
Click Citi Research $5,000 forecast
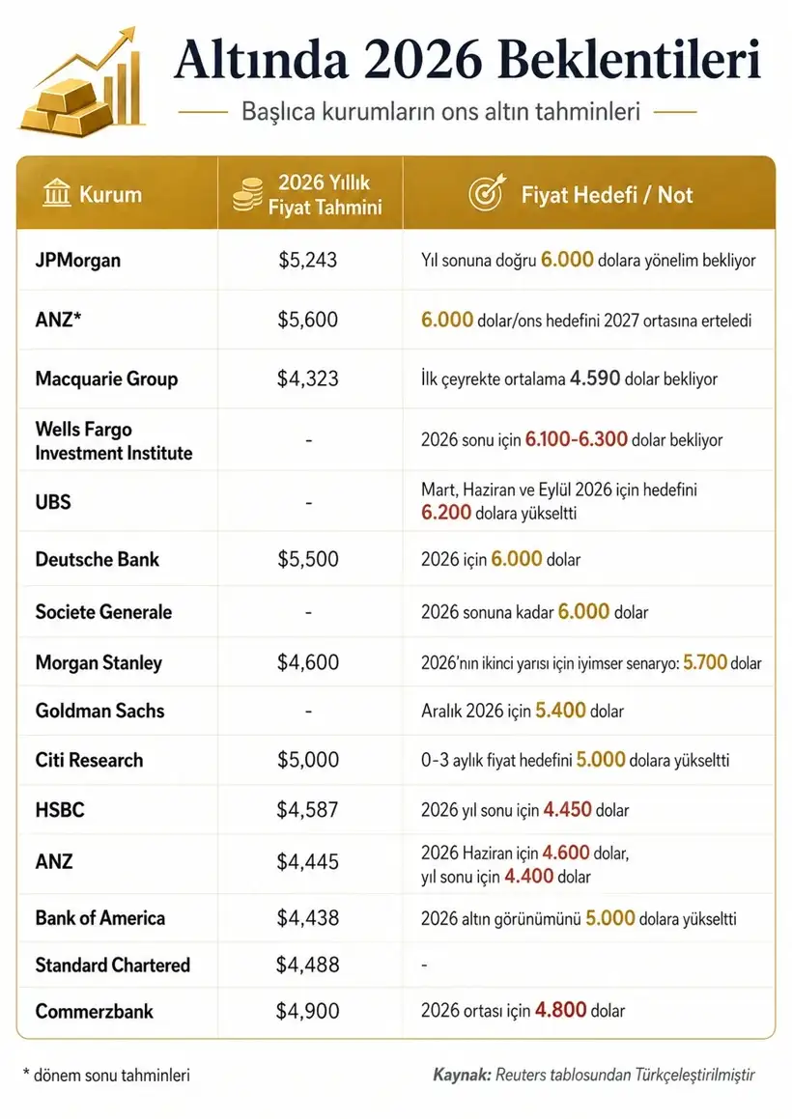308,759
